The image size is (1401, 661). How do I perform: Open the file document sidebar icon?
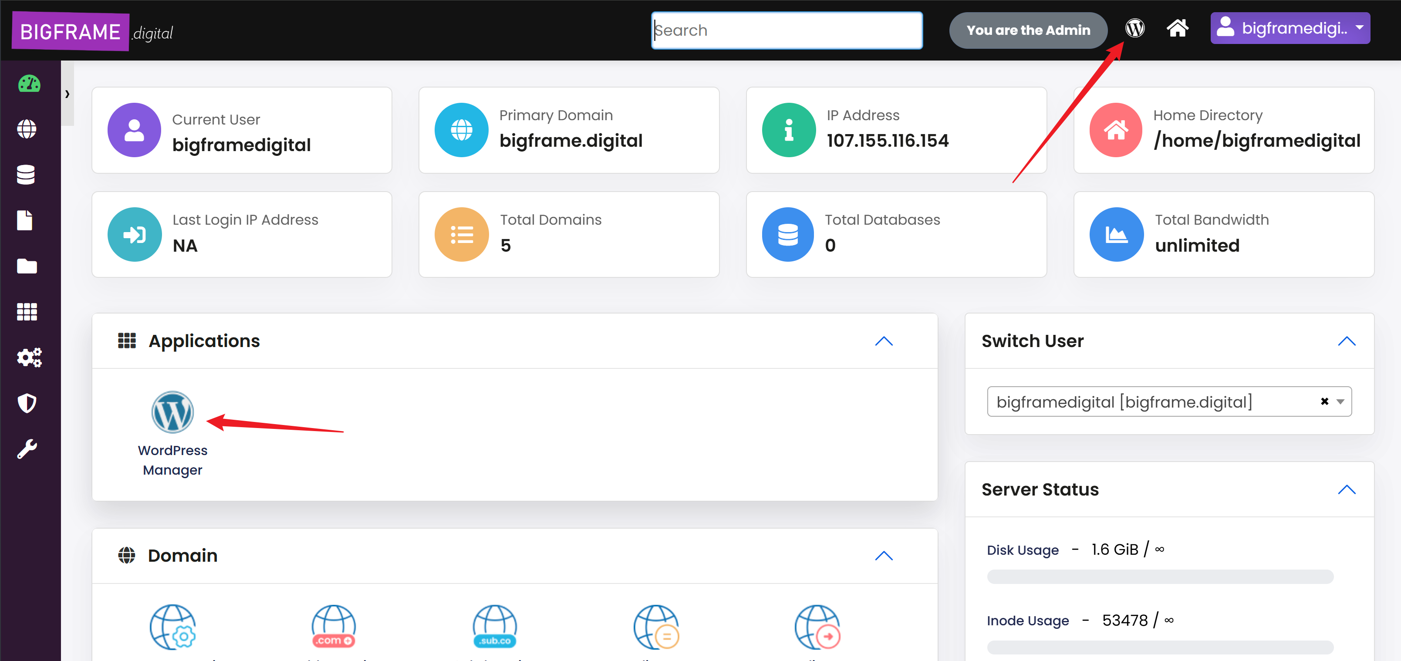click(25, 220)
